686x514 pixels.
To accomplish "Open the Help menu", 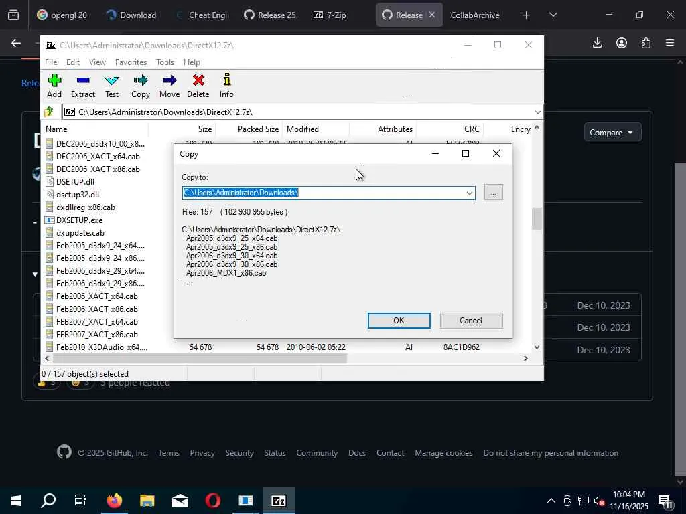I will (x=192, y=62).
